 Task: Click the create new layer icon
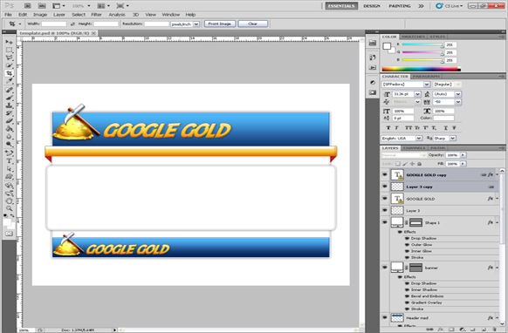point(484,330)
